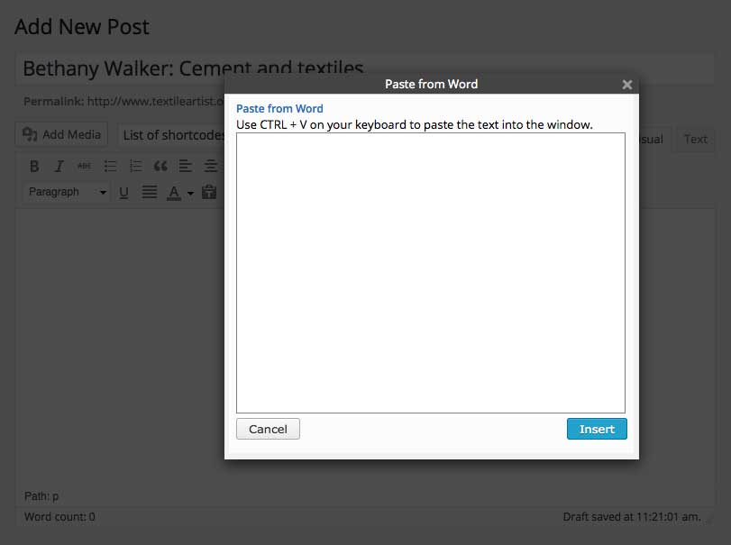The height and width of the screenshot is (545, 731).
Task: Click the Draft saved at 11:21:01 text
Action: (632, 517)
